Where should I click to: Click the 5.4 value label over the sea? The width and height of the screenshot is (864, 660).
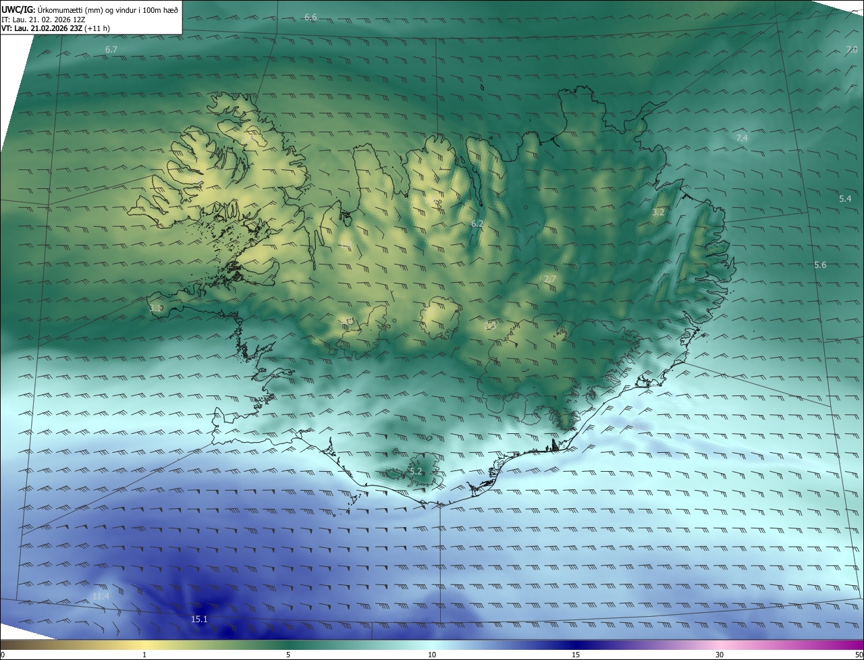click(845, 199)
